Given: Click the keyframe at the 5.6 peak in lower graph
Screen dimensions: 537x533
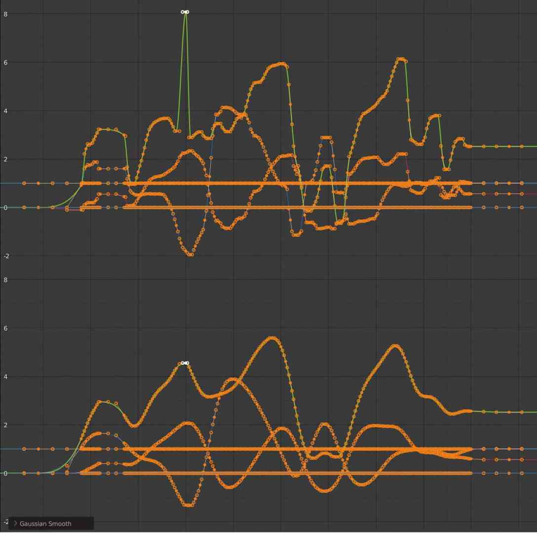Looking at the screenshot, I should 271,338.
